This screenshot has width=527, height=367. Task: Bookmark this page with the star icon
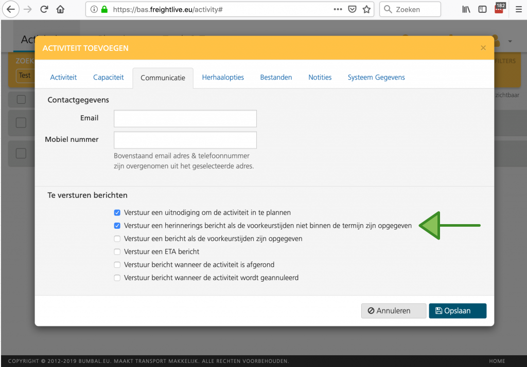[366, 9]
